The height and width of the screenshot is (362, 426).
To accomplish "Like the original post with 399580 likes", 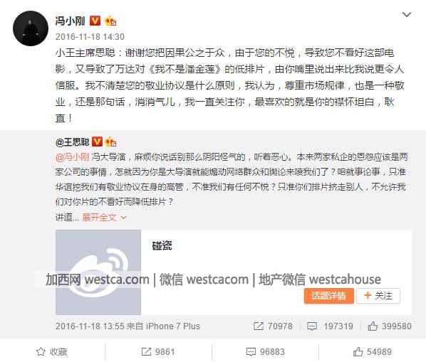I will 390,326.
